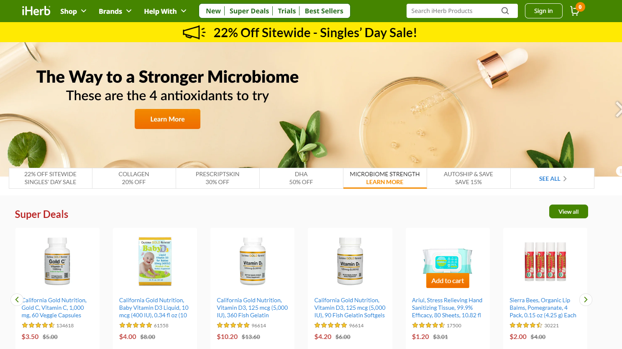Click the iHerb logo
622x349 pixels.
[36, 11]
